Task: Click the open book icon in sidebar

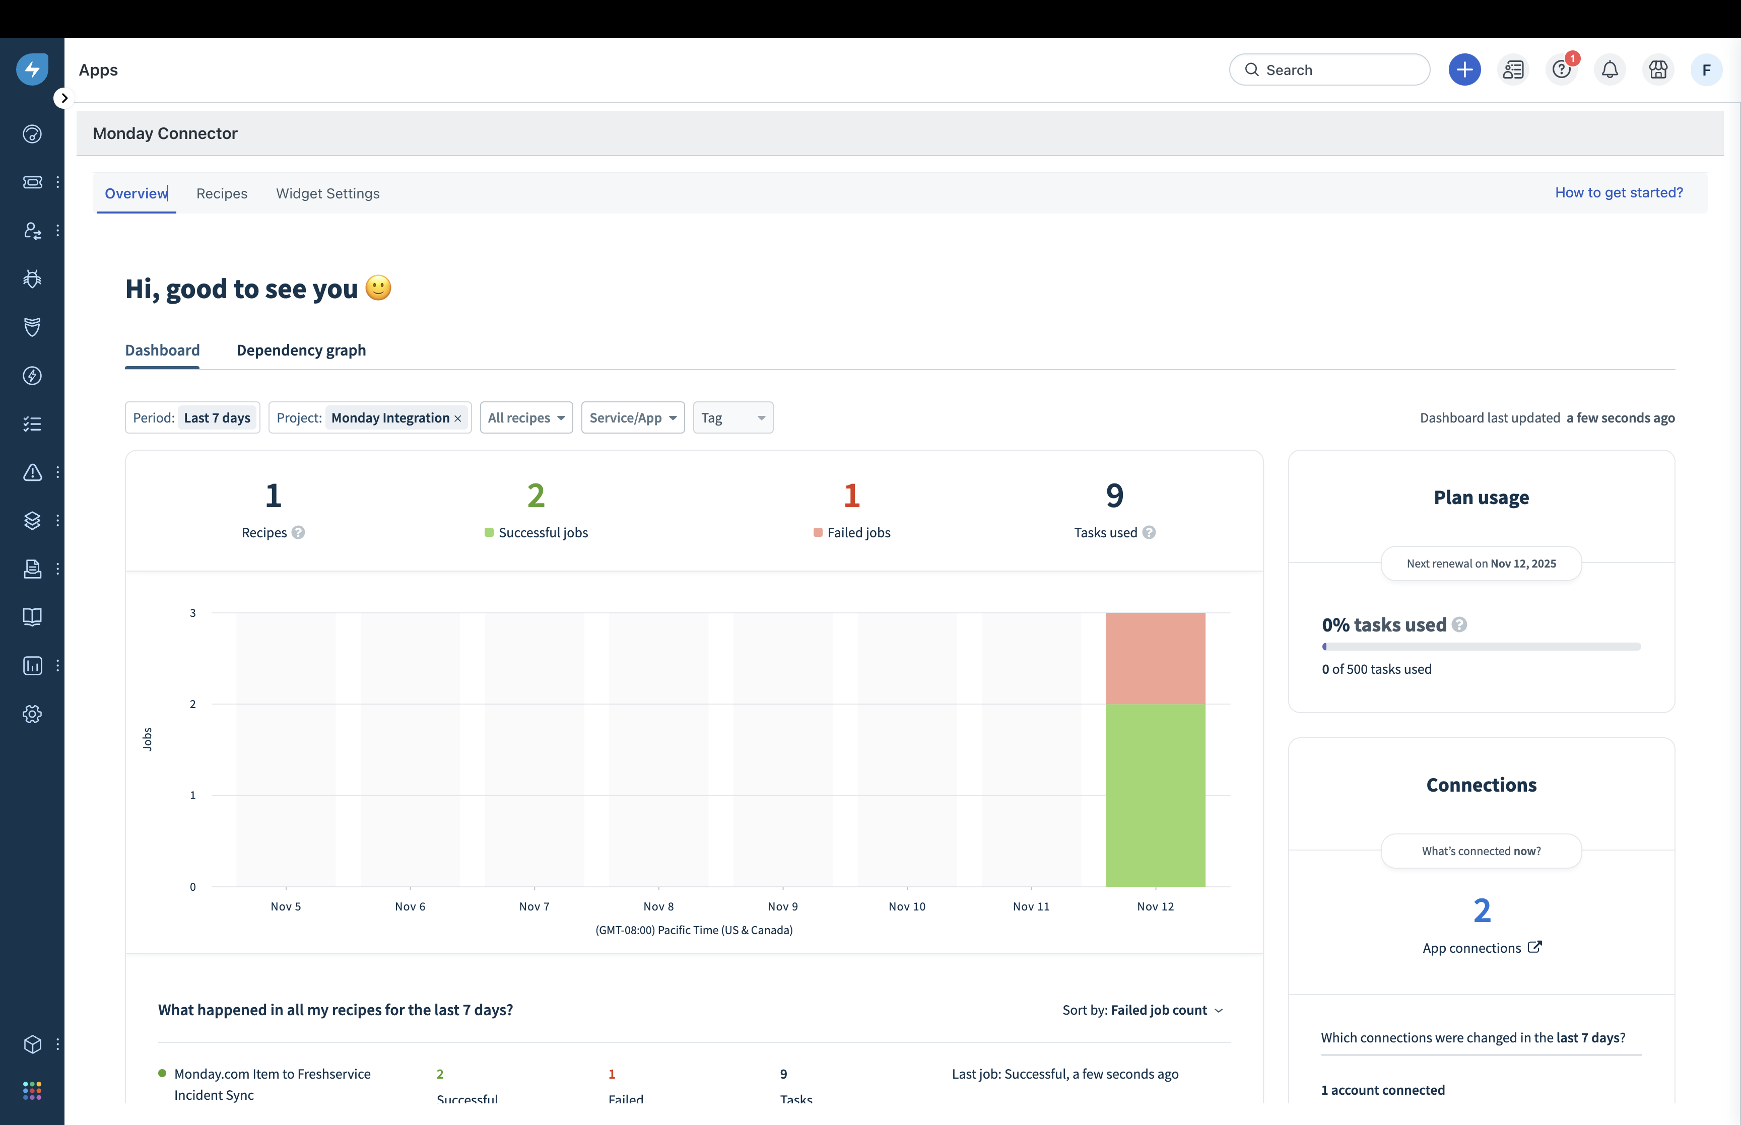Action: click(x=32, y=617)
